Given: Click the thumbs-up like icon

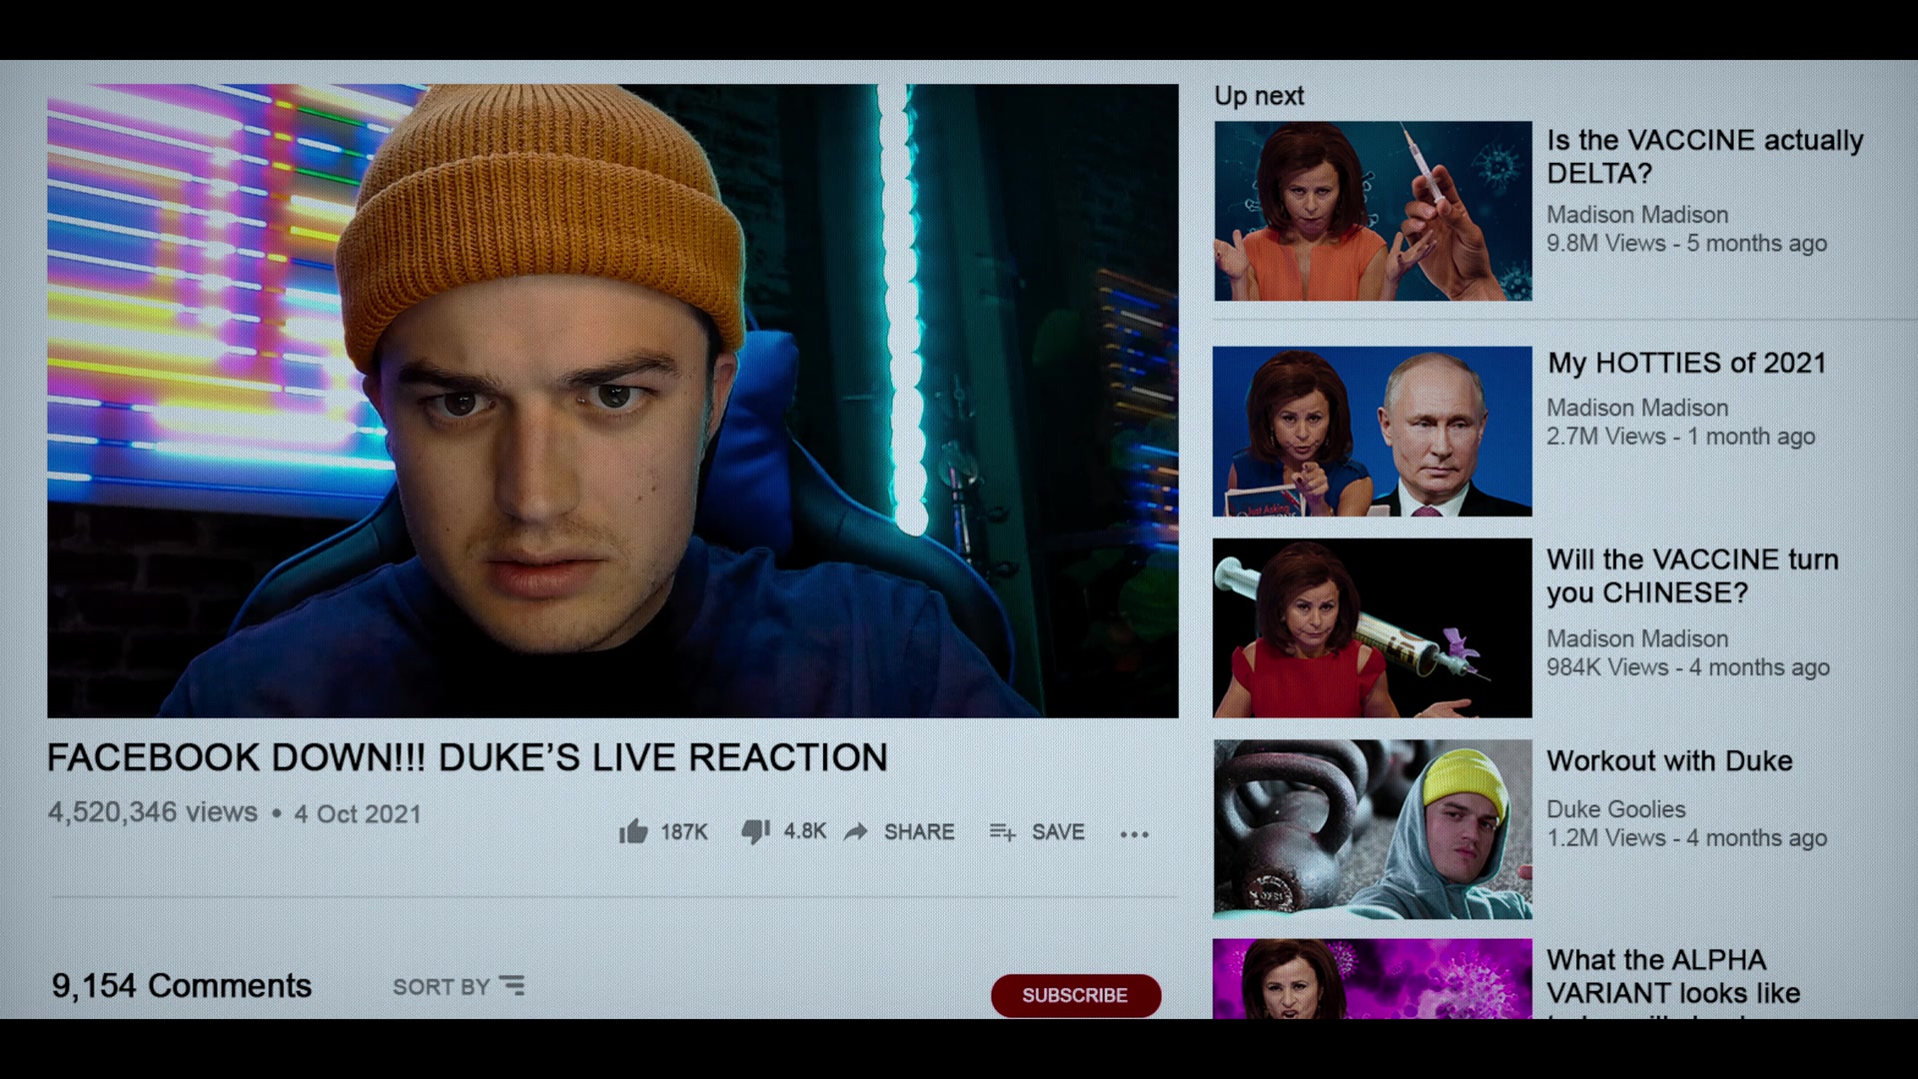Looking at the screenshot, I should pyautogui.click(x=633, y=831).
